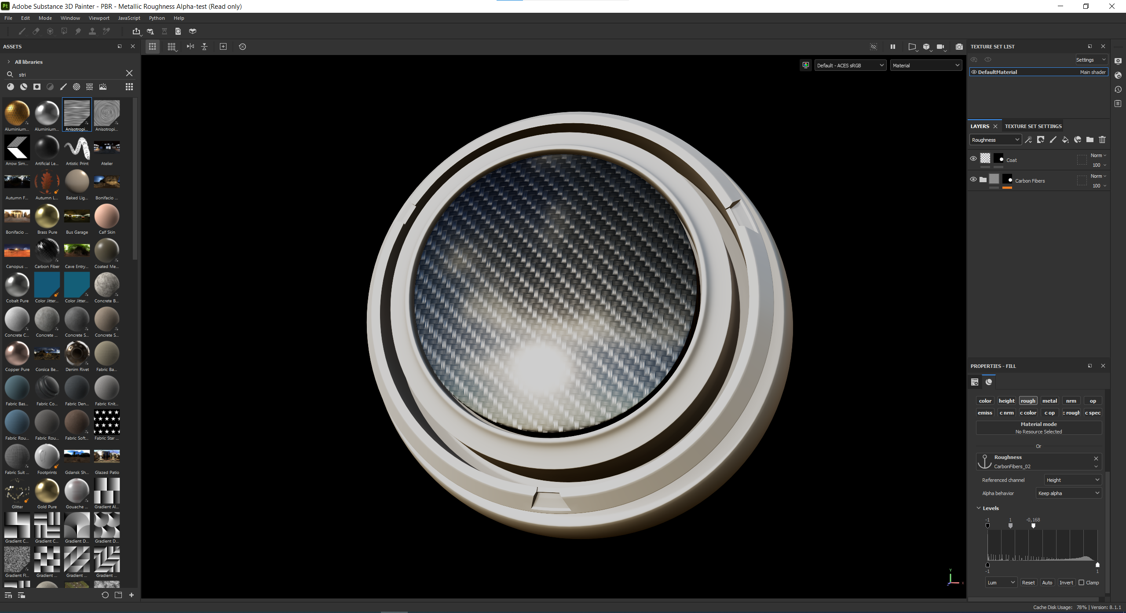The height and width of the screenshot is (613, 1126).
Task: Select the Carbon Fiber material thumbnail
Action: click(x=47, y=251)
